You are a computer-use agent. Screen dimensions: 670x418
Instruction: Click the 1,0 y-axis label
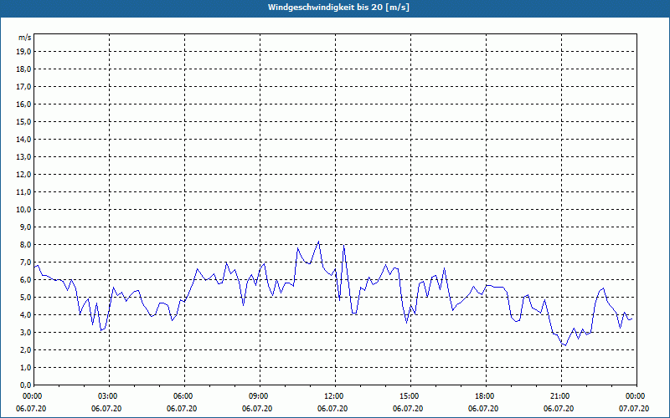[25, 367]
